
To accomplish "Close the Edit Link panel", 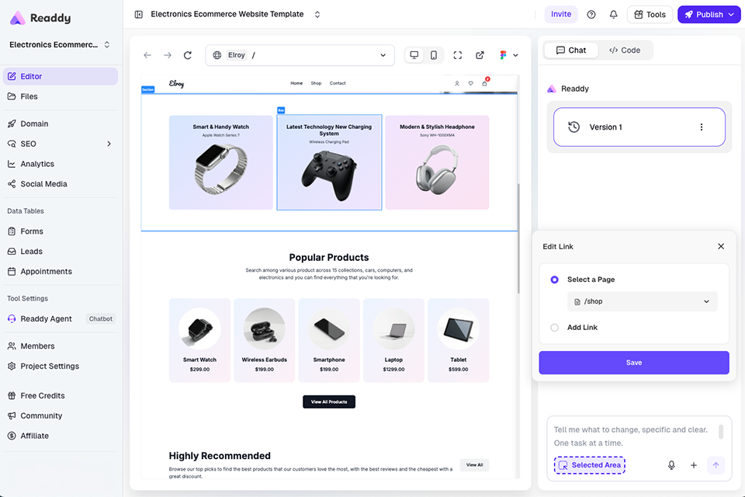I will pos(721,246).
